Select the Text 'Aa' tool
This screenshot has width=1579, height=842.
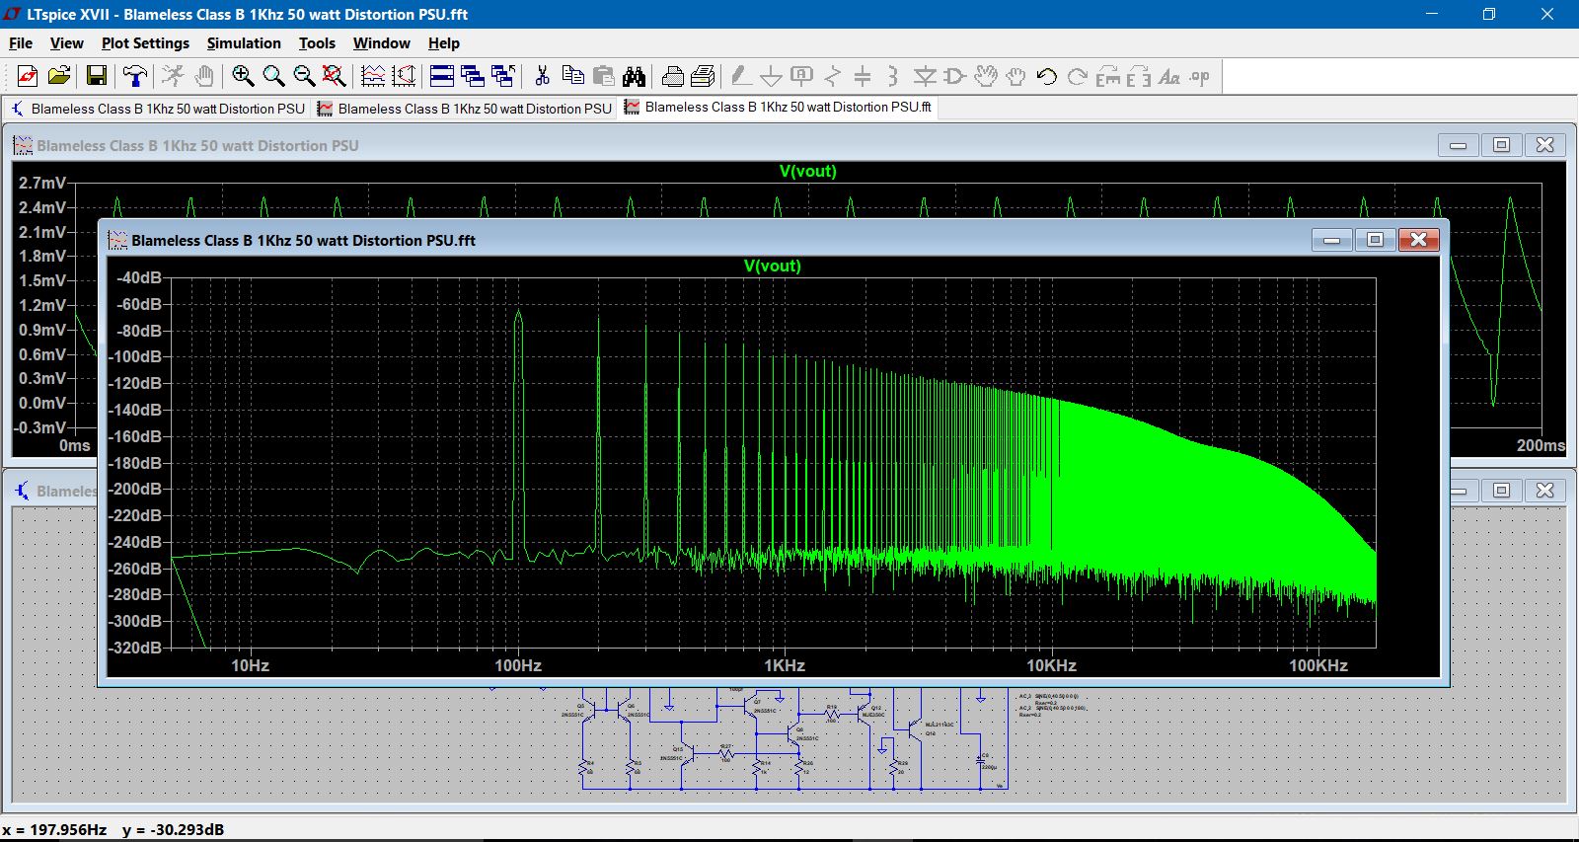1169,76
